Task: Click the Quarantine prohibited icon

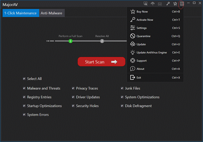Action: [133, 36]
